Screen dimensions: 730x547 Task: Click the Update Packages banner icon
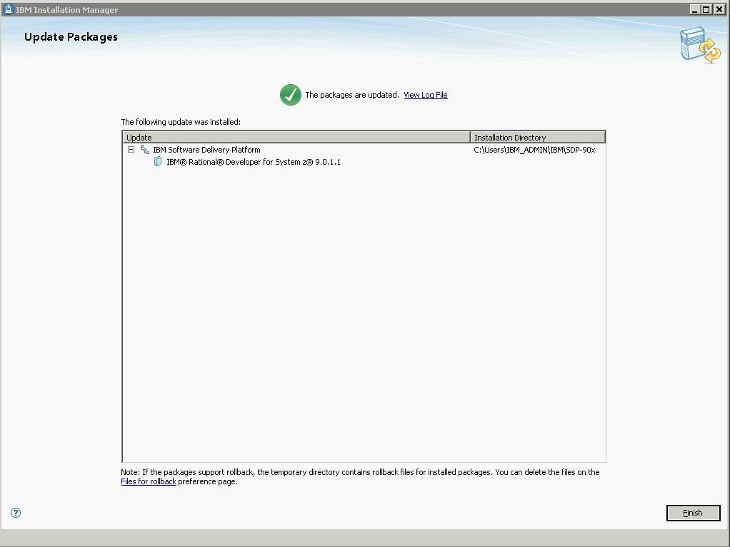(700, 45)
